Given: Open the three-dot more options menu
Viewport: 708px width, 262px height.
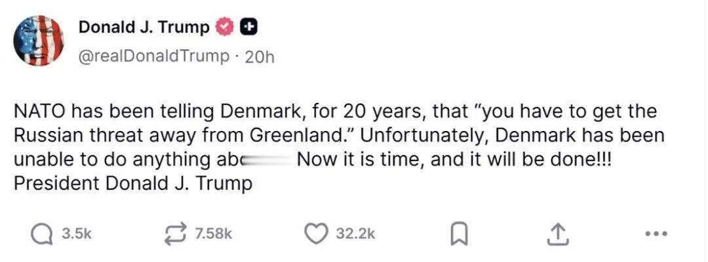Looking at the screenshot, I should [656, 233].
